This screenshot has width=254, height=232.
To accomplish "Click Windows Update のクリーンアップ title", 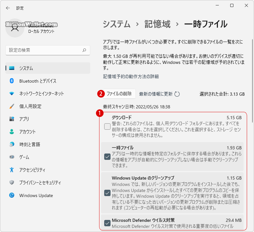I will [x=143, y=178].
